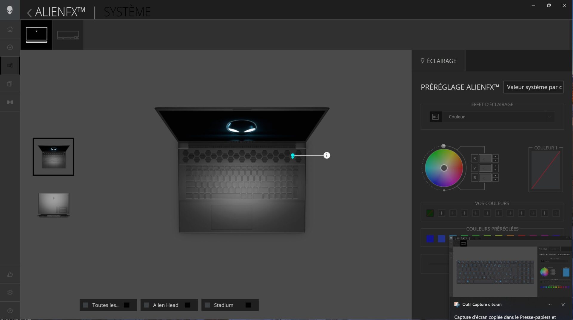The width and height of the screenshot is (573, 320).
Task: Add color in eighth plus slot of Vos Couleurs
Action: coord(522,213)
